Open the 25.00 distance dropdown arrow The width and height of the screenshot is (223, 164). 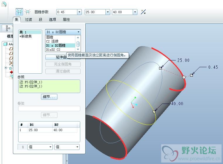pyautogui.click(x=108, y=12)
